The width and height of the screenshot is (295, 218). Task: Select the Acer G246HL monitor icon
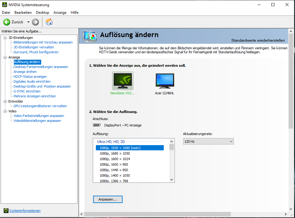pyautogui.click(x=165, y=81)
